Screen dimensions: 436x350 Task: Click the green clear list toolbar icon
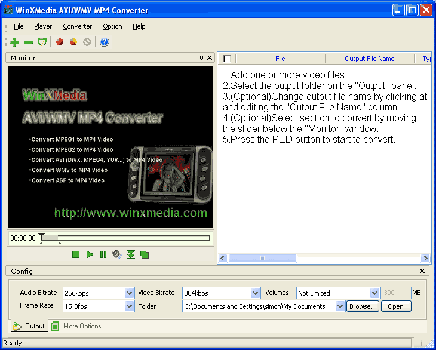point(42,42)
